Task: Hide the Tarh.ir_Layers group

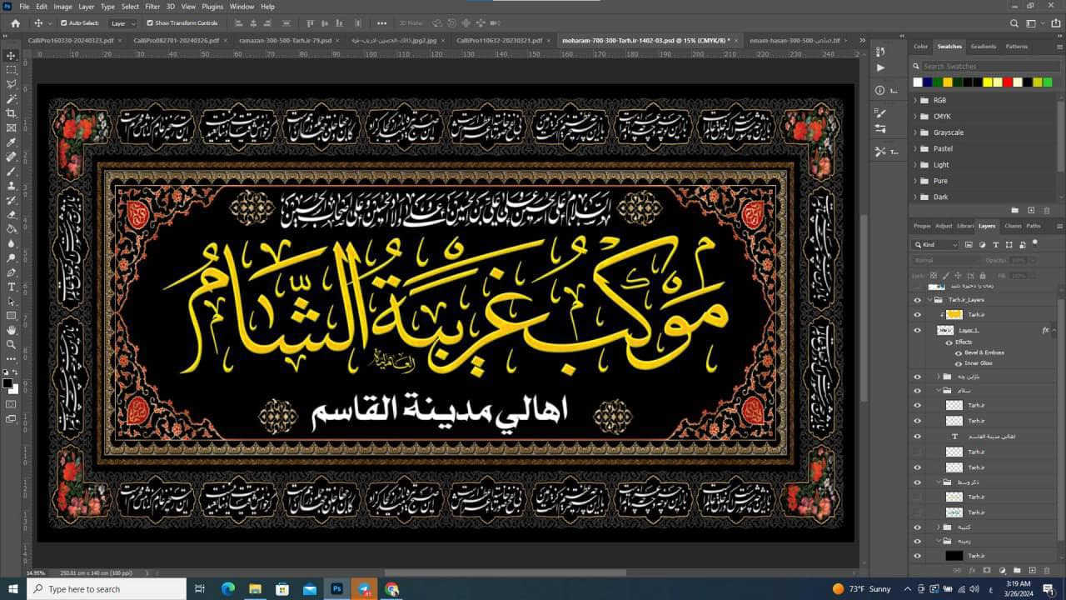Action: 916,300
